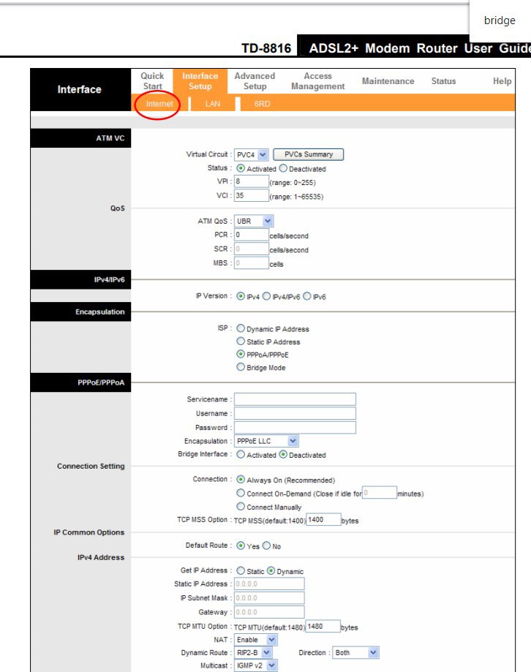Image resolution: width=531 pixels, height=672 pixels.
Task: Select Connect Manually connection option
Action: click(241, 507)
